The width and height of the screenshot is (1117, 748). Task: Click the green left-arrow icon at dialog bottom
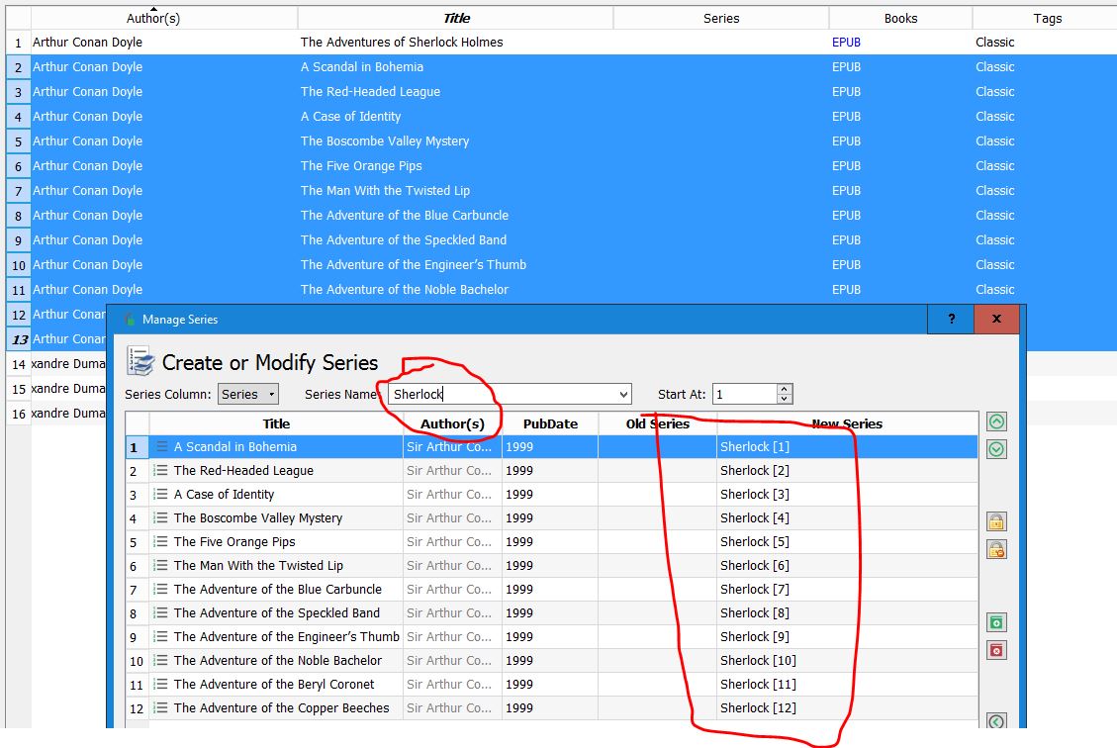click(x=996, y=720)
